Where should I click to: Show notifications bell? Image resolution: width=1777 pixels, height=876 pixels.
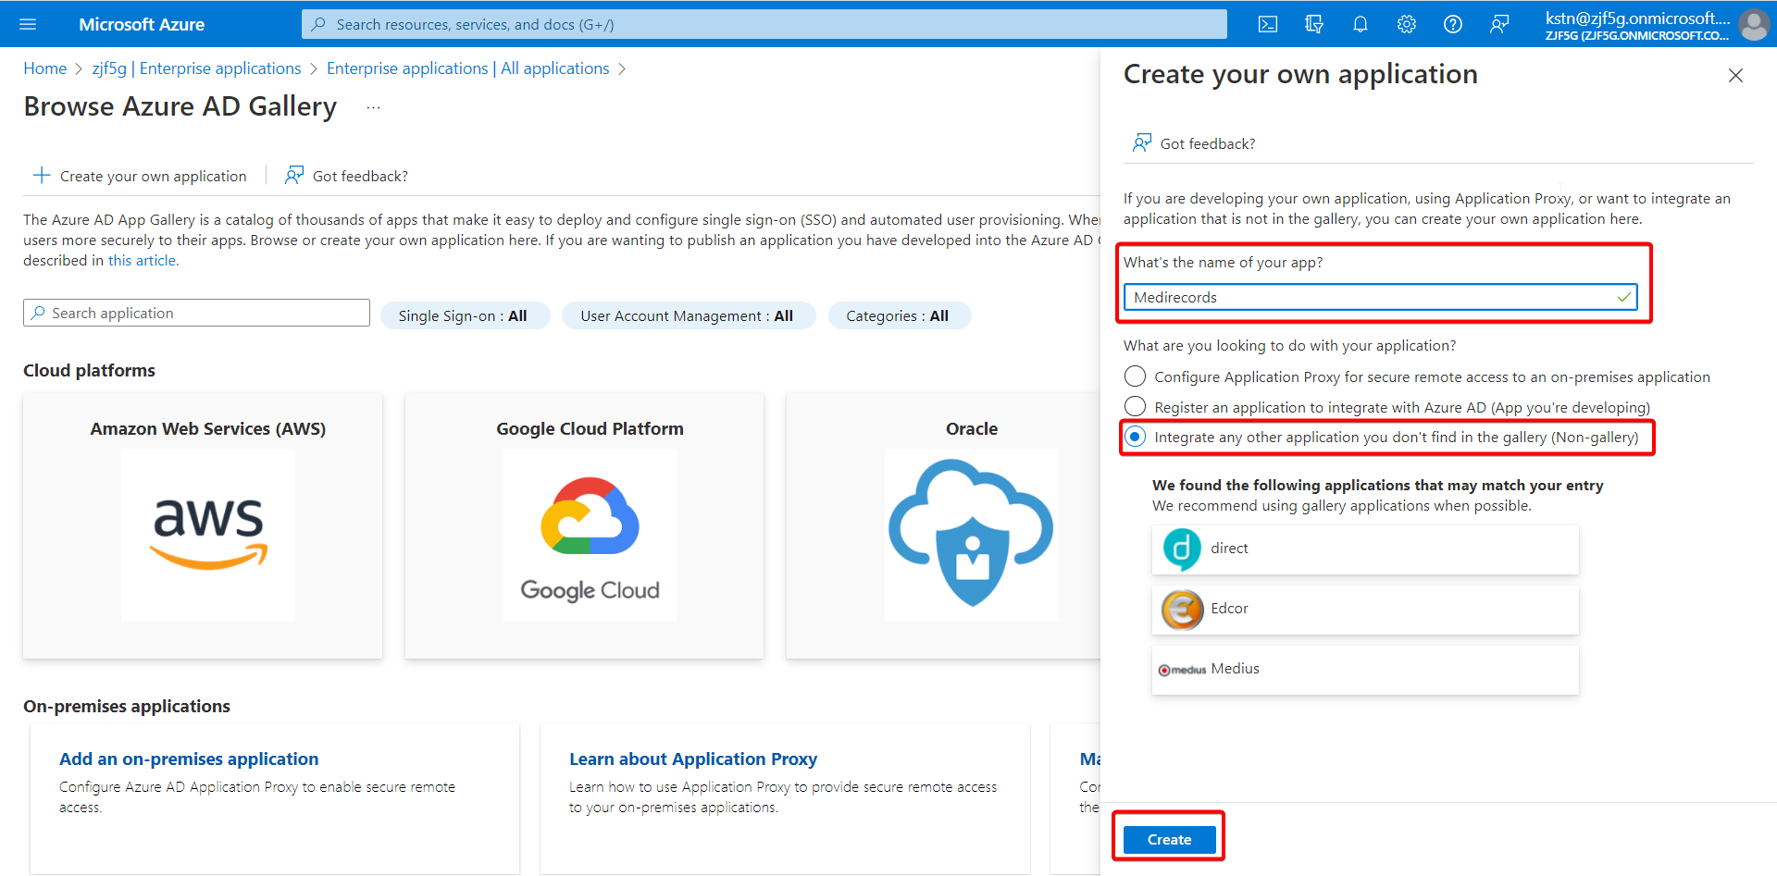coord(1361,24)
